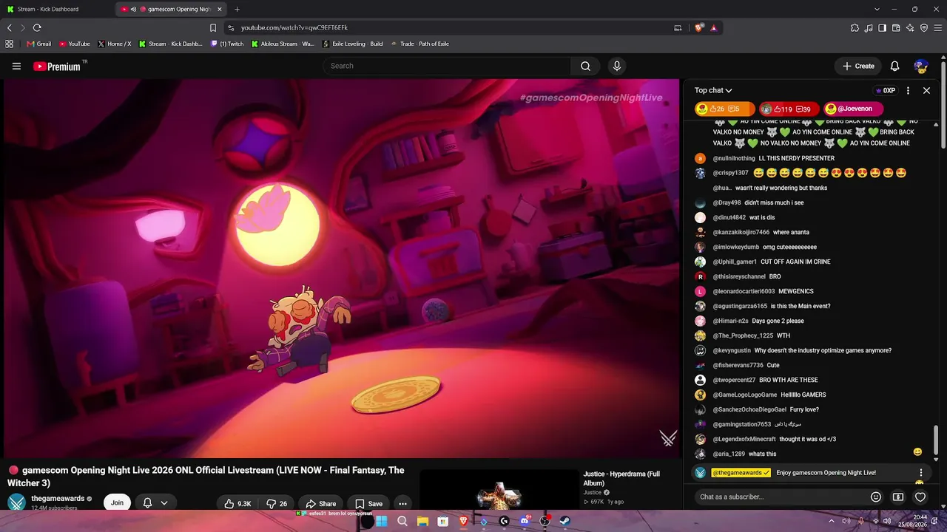The image size is (947, 532).
Task: Open the Windows Start menu
Action: [x=382, y=521]
